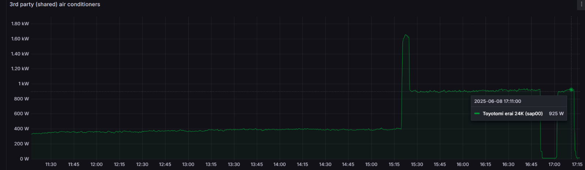This screenshot has width=585, height=170.
Task: Click the '12:15' time axis label
Action: (x=119, y=165)
